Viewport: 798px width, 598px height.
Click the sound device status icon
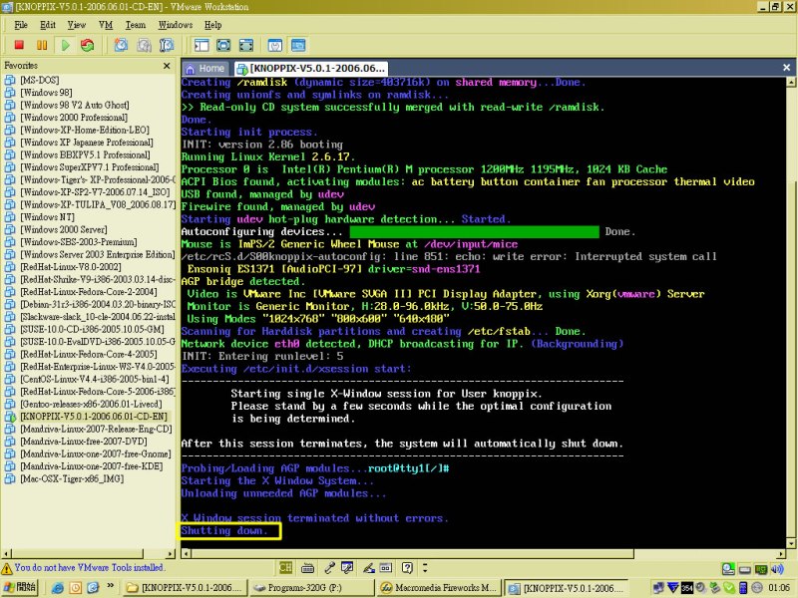pyautogui.click(x=778, y=569)
